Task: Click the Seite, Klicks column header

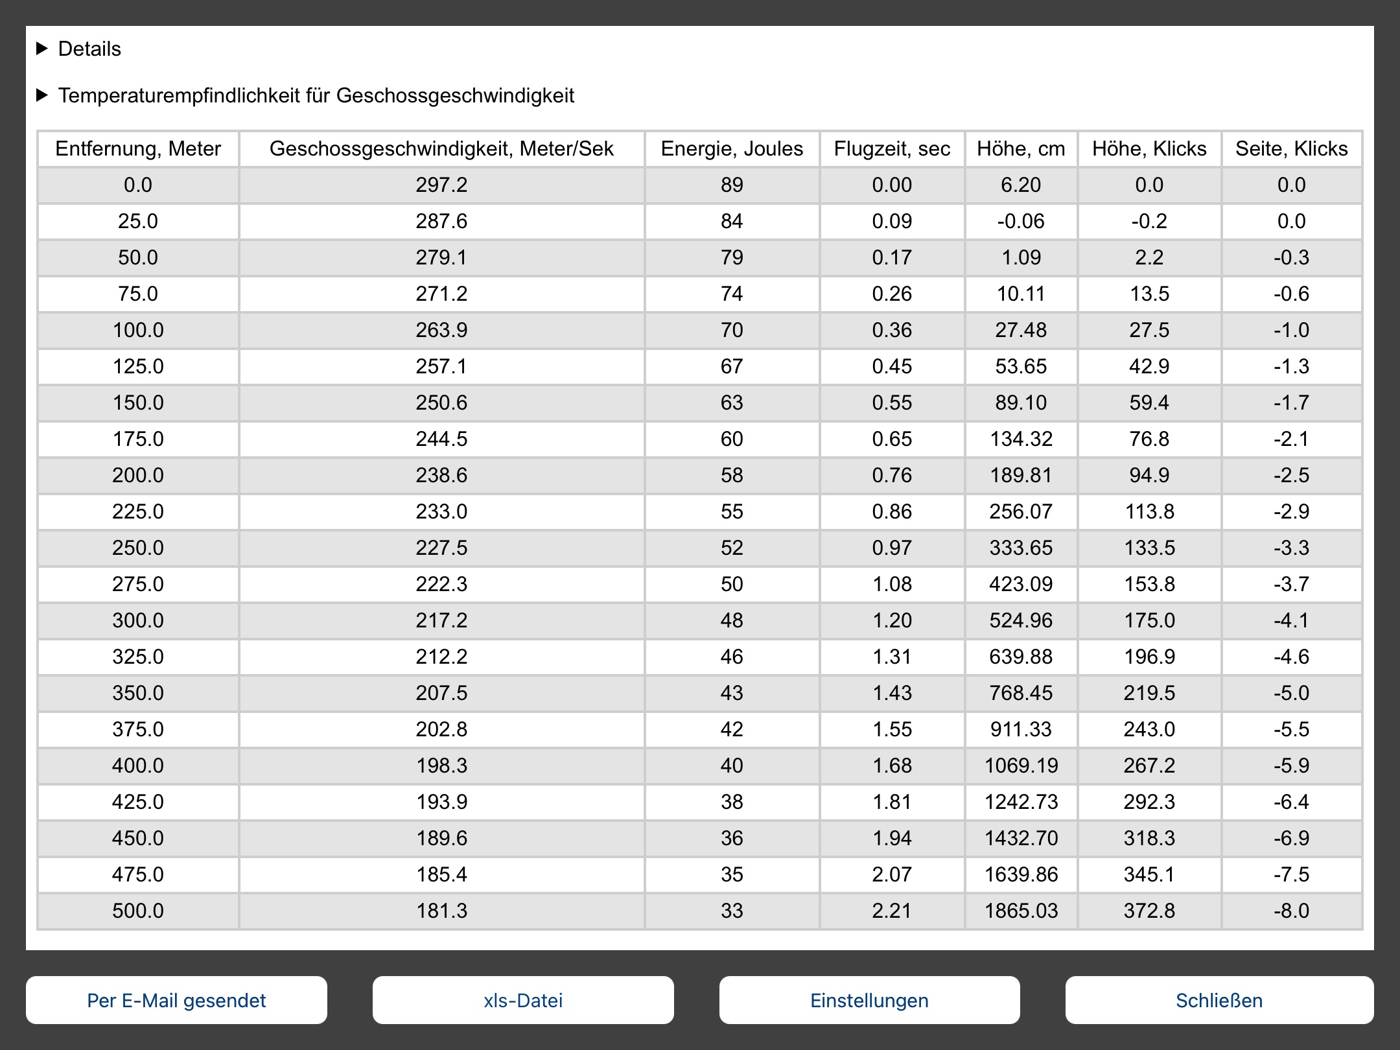Action: (1292, 148)
